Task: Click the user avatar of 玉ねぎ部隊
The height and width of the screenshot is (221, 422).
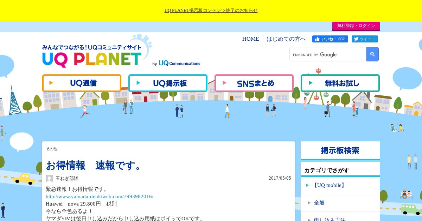Action: [49, 179]
